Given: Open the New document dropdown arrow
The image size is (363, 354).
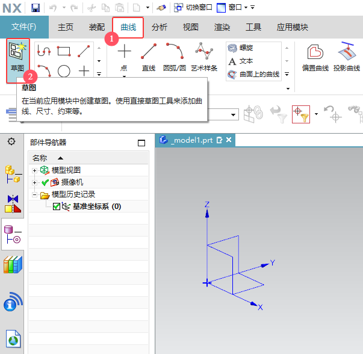Looking at the screenshot, I should point(147,8).
